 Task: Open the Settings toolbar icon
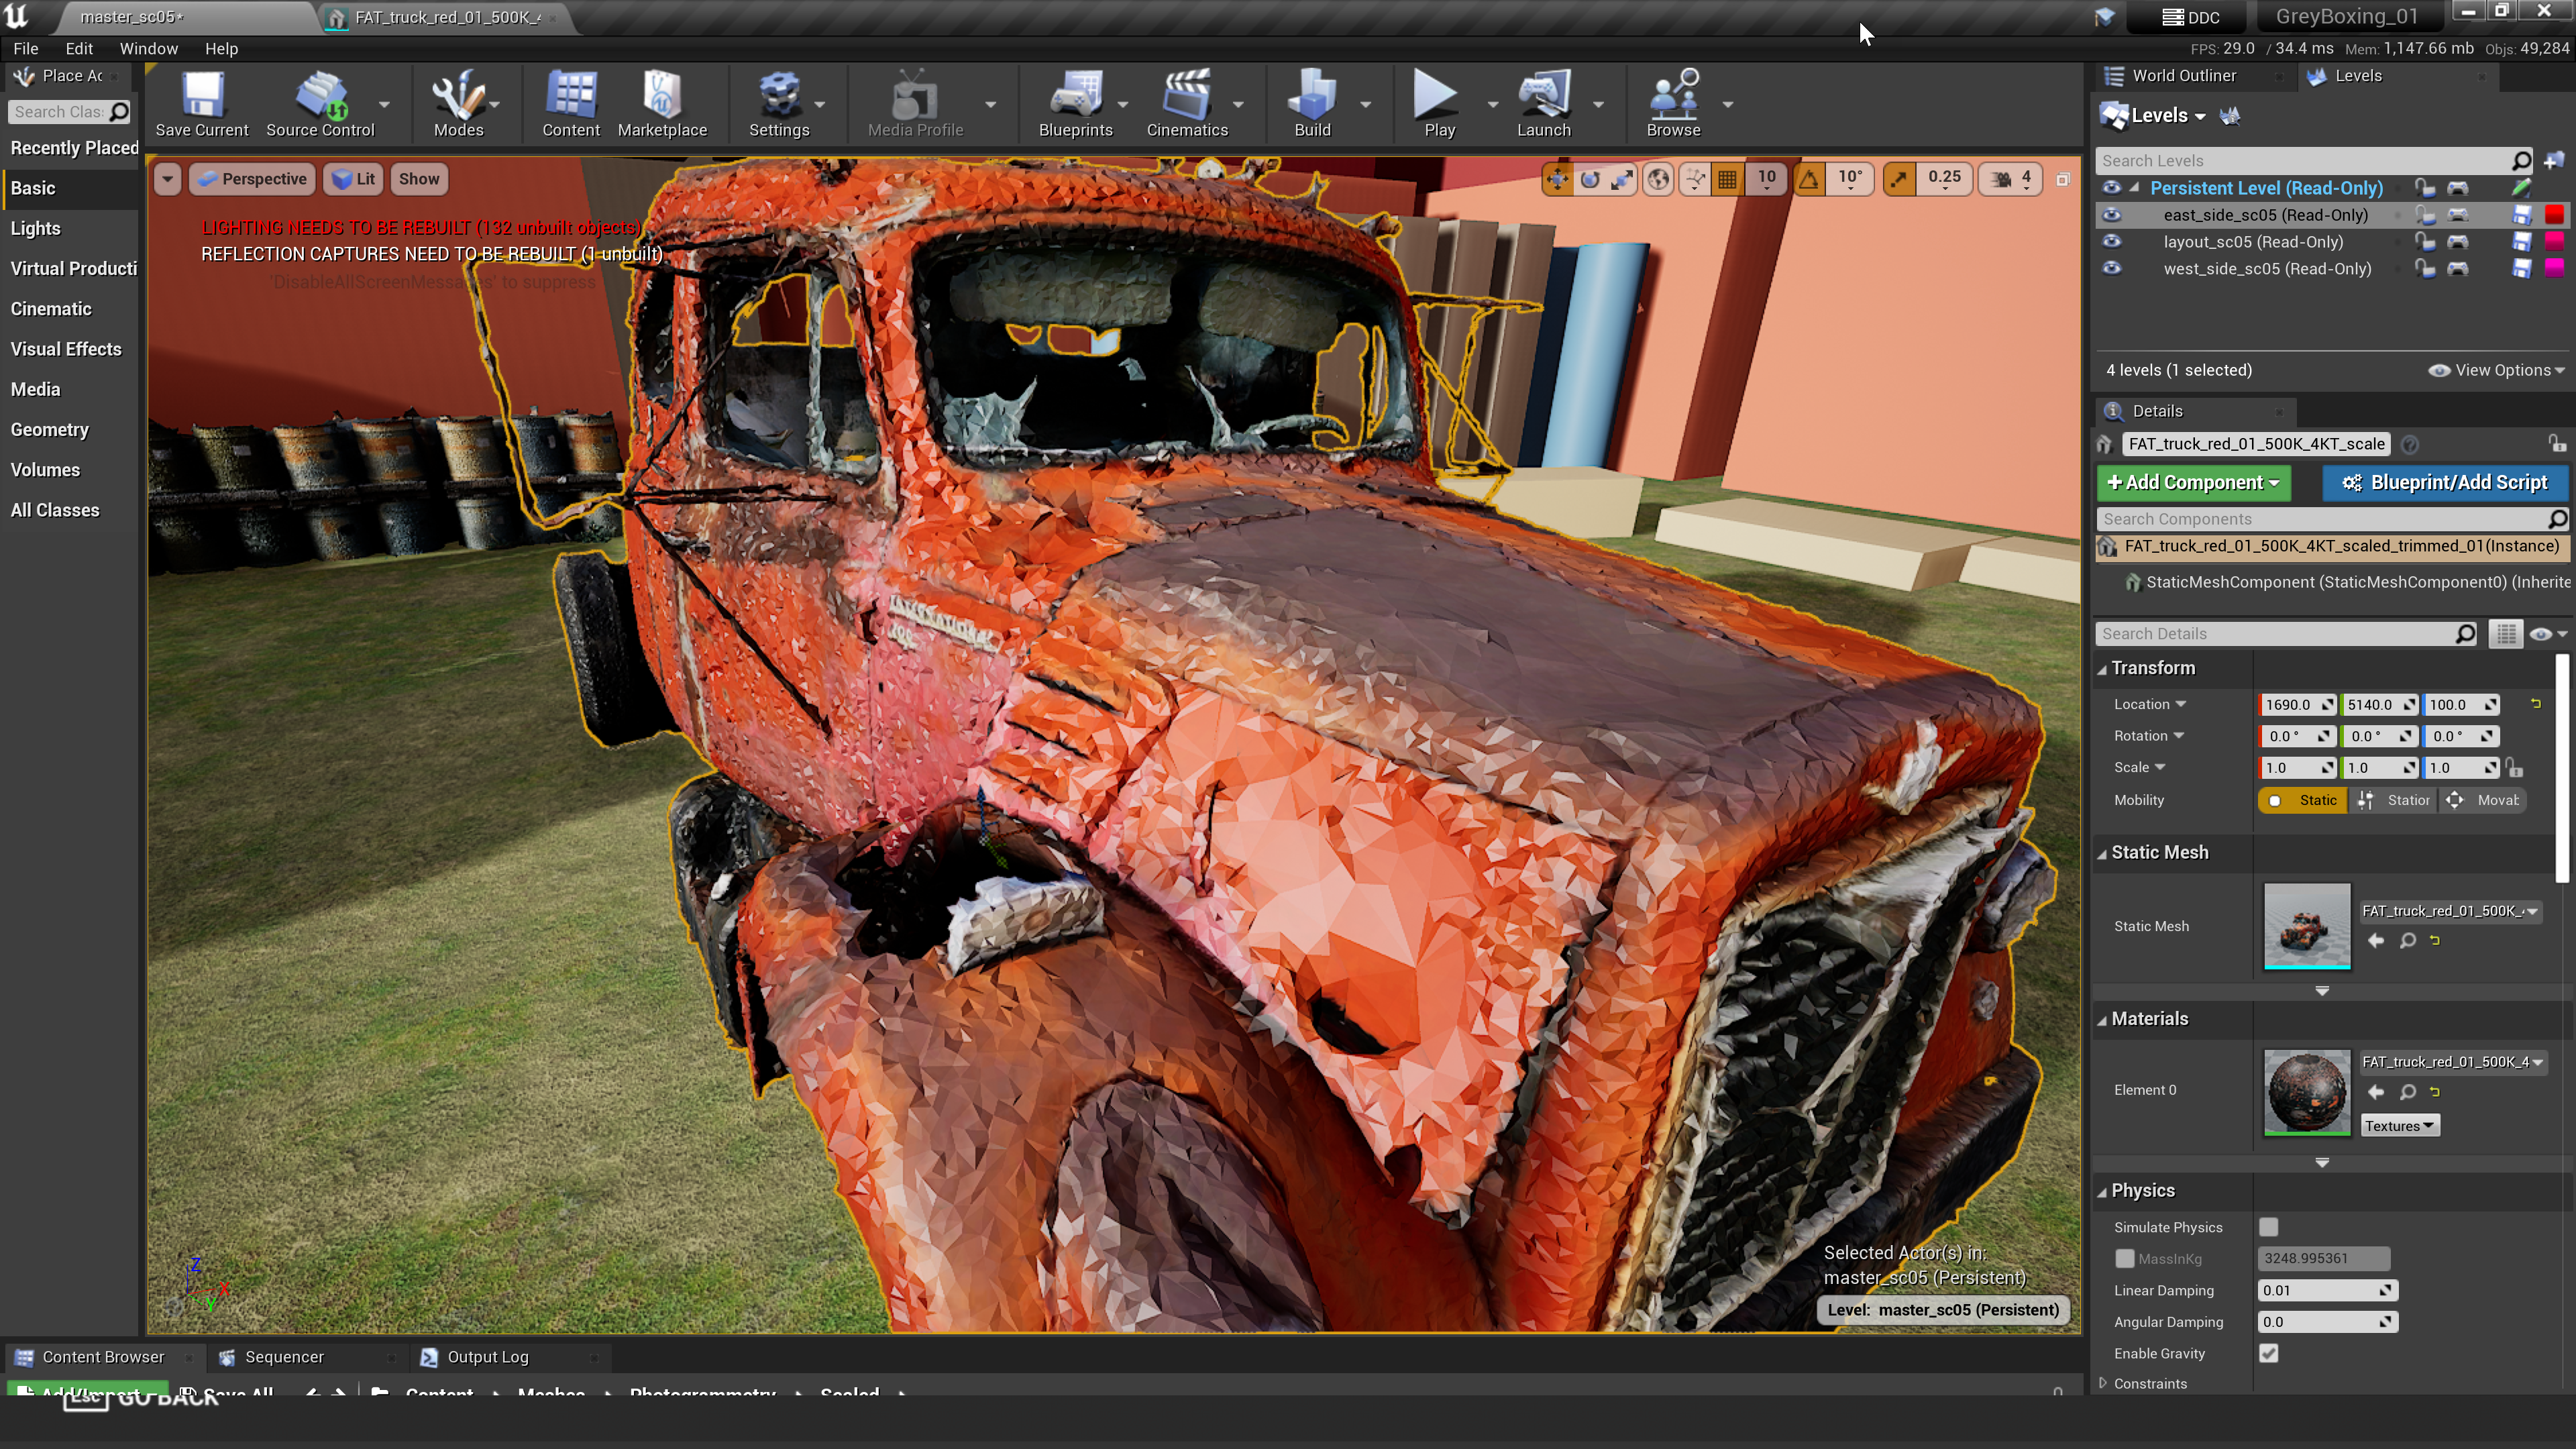point(779,104)
